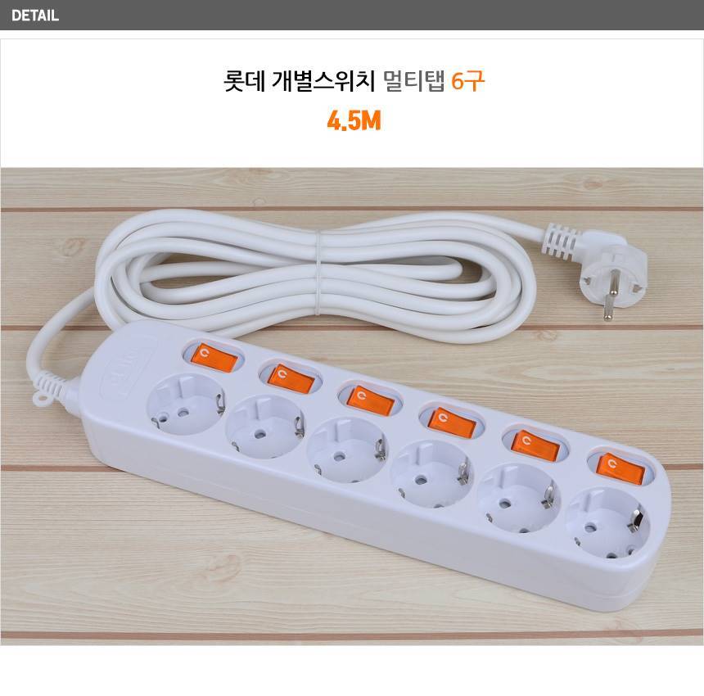This screenshot has height=696, width=704.
Task: Click the orange 4.5M length text
Action: (x=354, y=121)
